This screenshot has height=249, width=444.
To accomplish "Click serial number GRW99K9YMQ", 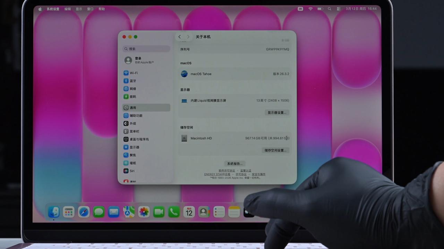I will click(277, 49).
